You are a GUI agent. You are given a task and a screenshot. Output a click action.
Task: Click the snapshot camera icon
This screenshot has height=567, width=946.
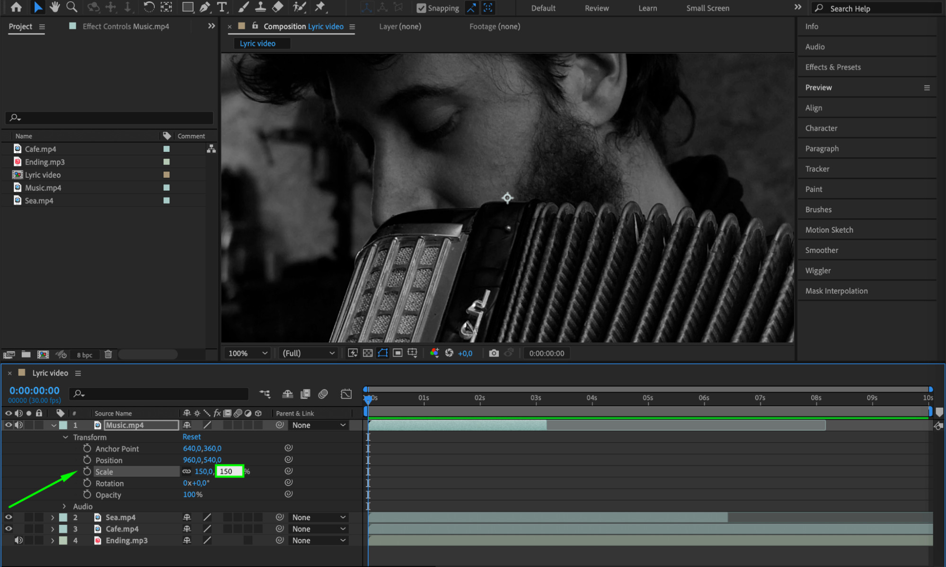(494, 353)
